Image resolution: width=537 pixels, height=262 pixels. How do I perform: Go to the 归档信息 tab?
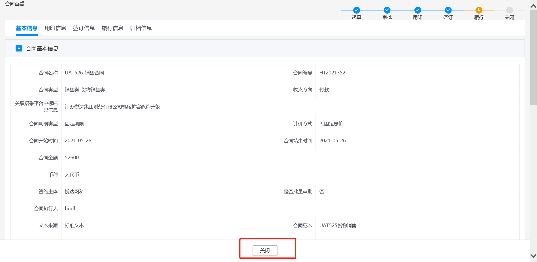(141, 28)
